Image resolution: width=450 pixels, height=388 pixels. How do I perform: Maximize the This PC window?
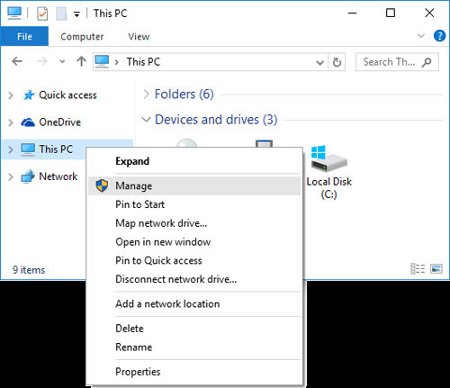[391, 14]
